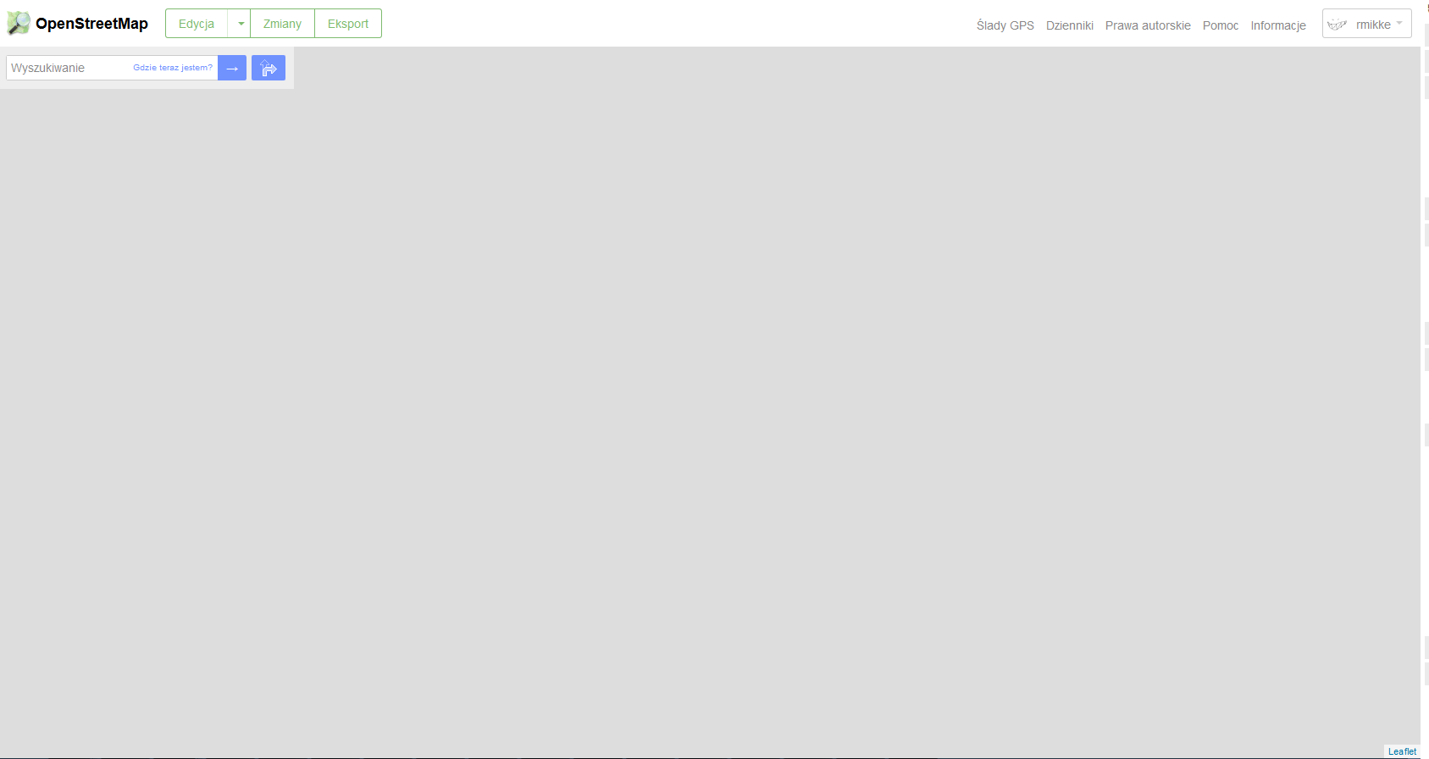Click the Leaflet attribution link
Image resolution: width=1429 pixels, height=759 pixels.
[x=1402, y=751]
